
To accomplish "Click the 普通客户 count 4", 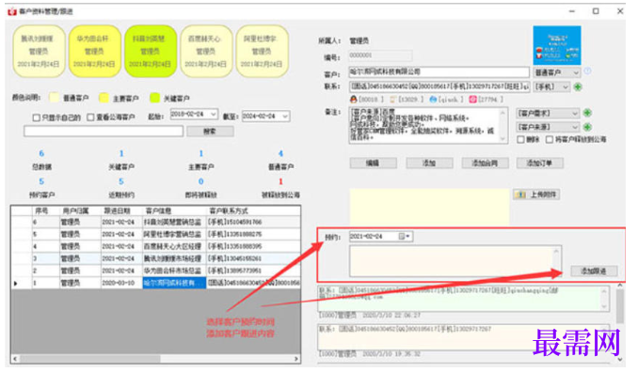I will pyautogui.click(x=280, y=153).
